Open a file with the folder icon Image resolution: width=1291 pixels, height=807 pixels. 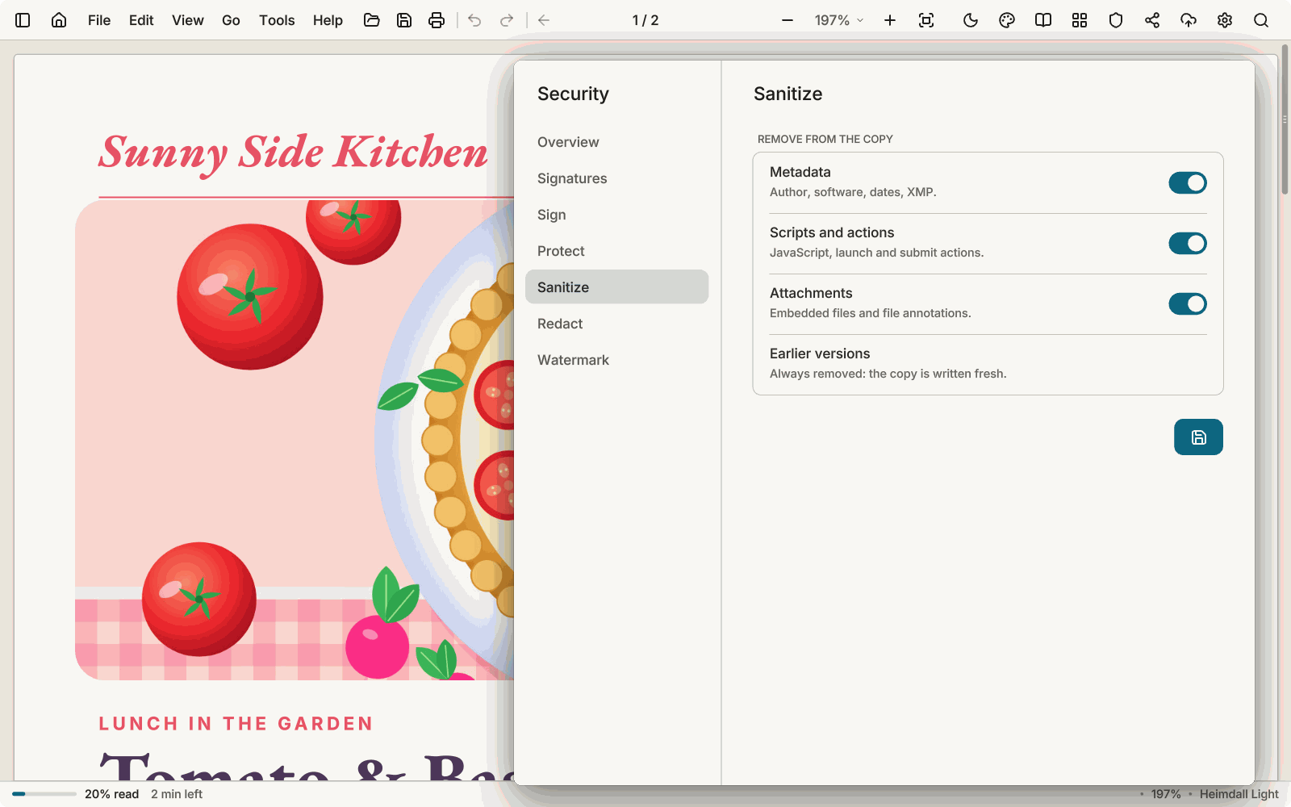click(372, 20)
